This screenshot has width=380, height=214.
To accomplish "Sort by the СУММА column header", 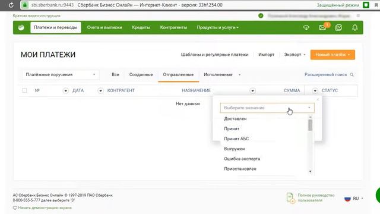I will [292, 90].
